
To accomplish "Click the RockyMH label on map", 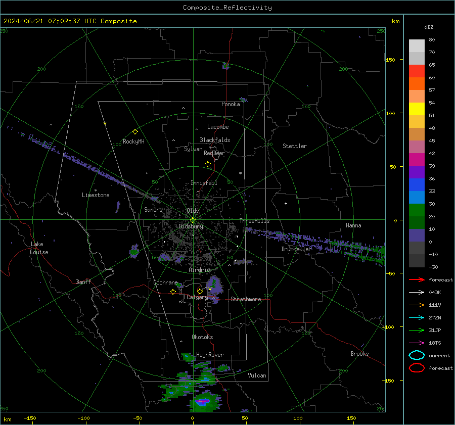I will point(133,141).
